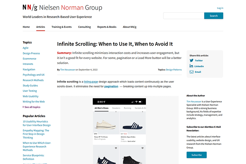Click the Search button
This screenshot has height=164, width=246.
214,16
